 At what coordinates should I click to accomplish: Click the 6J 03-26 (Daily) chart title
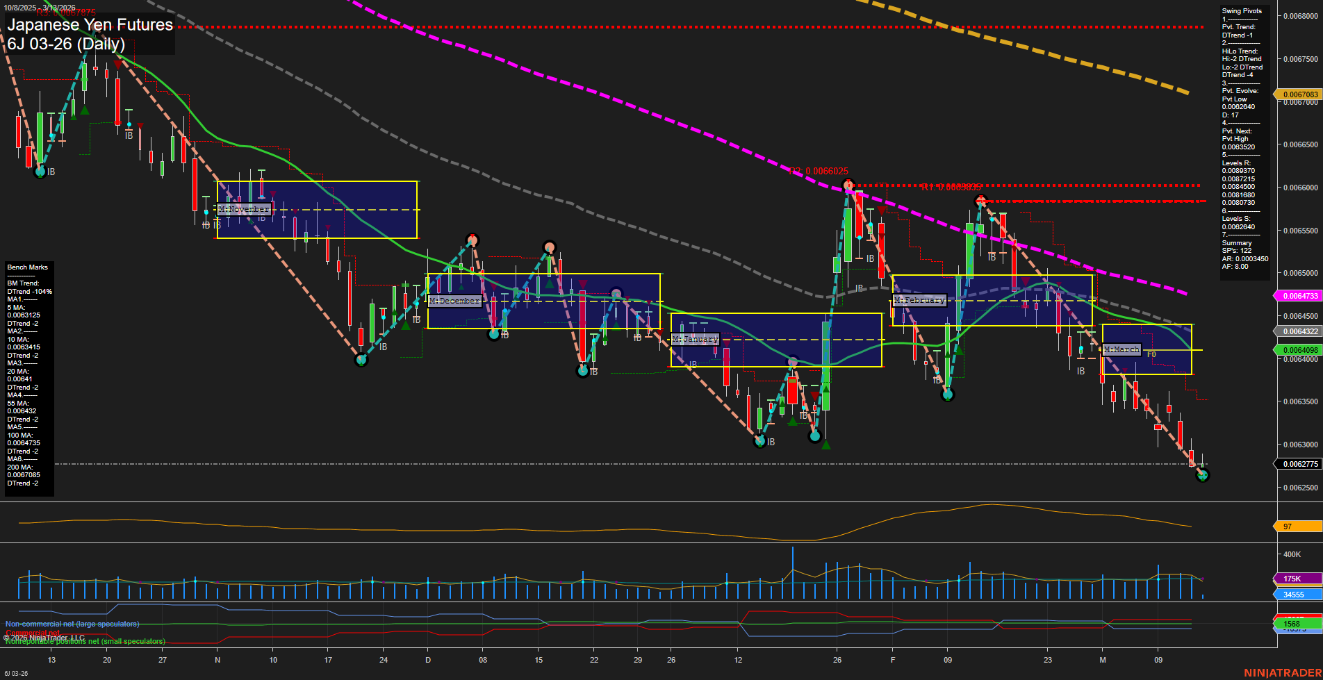click(x=67, y=44)
